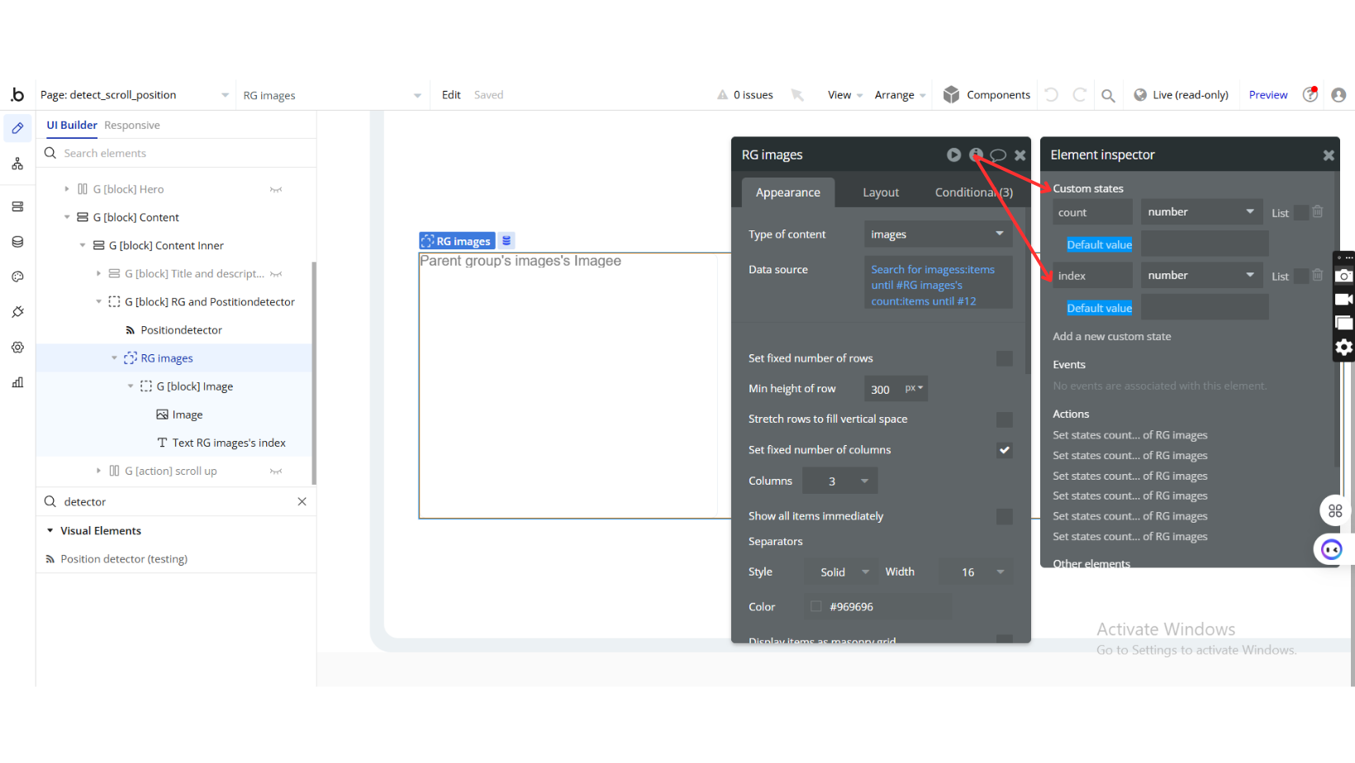
Task: Open the inspector info icon in RG images panel
Action: [x=976, y=154]
